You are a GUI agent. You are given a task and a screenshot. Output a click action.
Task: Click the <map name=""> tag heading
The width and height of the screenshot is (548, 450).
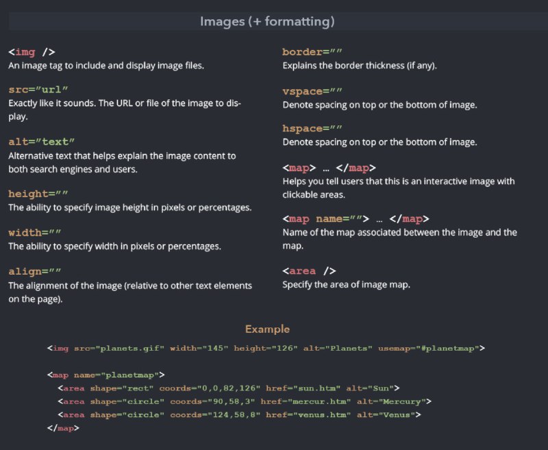356,219
